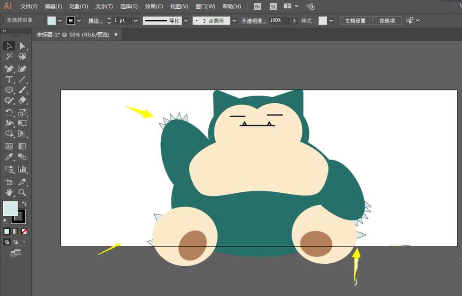Activate the Zoom tool
The height and width of the screenshot is (296, 462).
(x=22, y=193)
